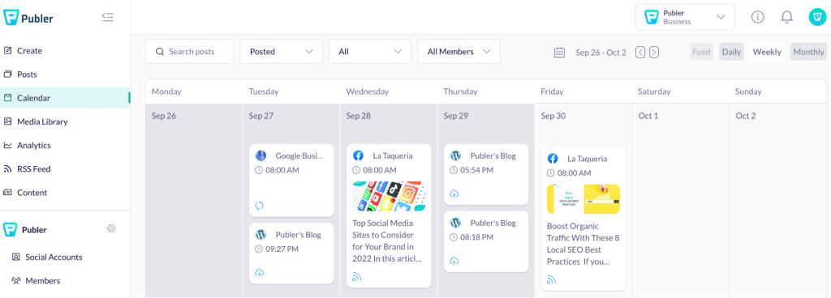Open the date picker calendar icon

559,53
